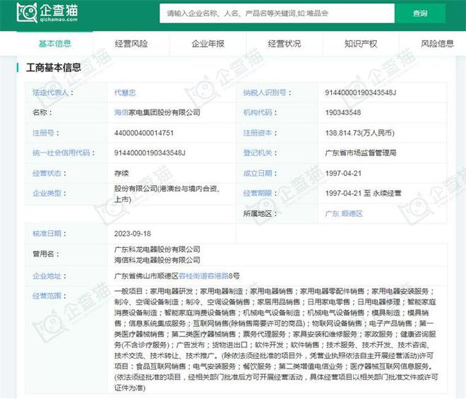The image size is (466, 399).
Task: Open the 企业年报 tab
Action: 208,44
